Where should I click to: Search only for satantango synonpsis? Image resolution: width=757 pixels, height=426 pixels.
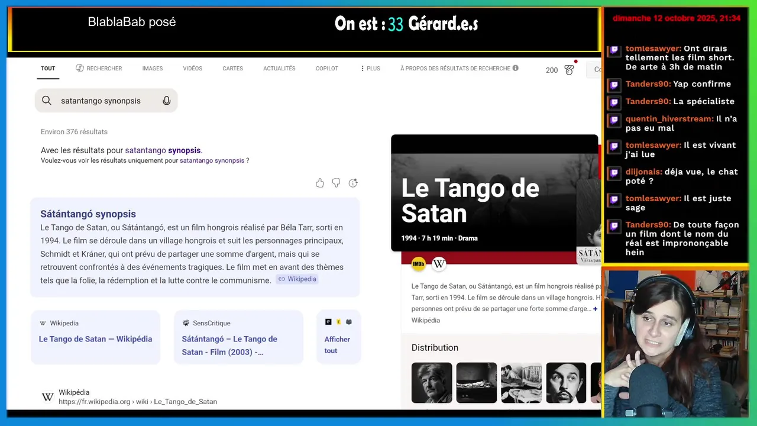(212, 160)
